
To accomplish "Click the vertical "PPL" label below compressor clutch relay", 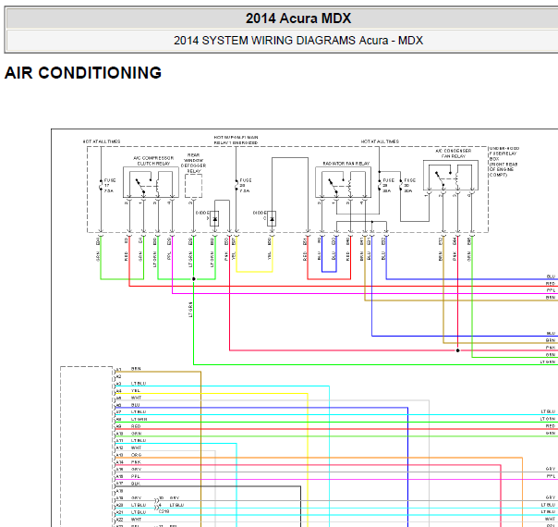I will 169,256.
